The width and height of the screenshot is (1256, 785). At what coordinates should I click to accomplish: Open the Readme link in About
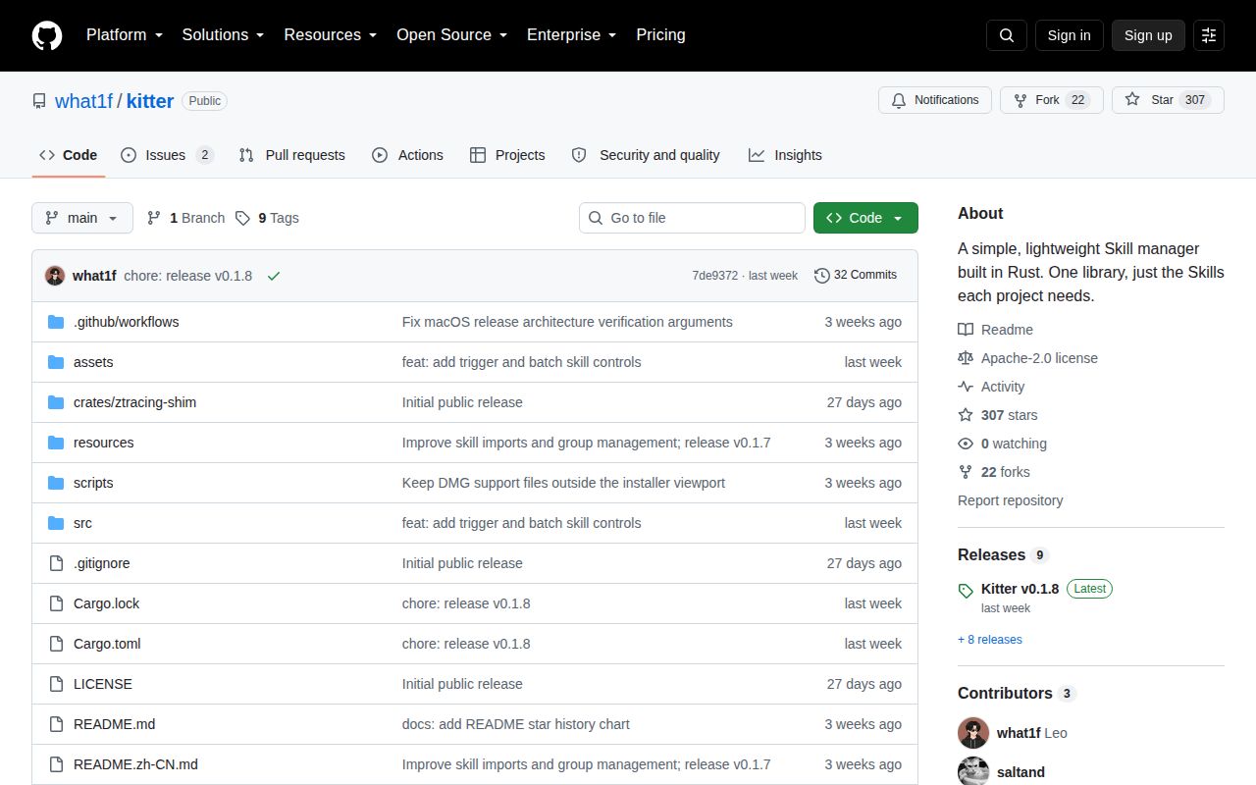995,330
